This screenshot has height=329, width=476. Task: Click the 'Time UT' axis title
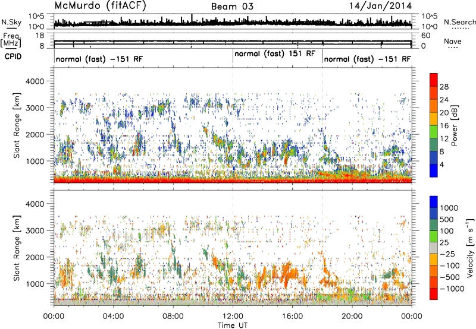pyautogui.click(x=233, y=325)
